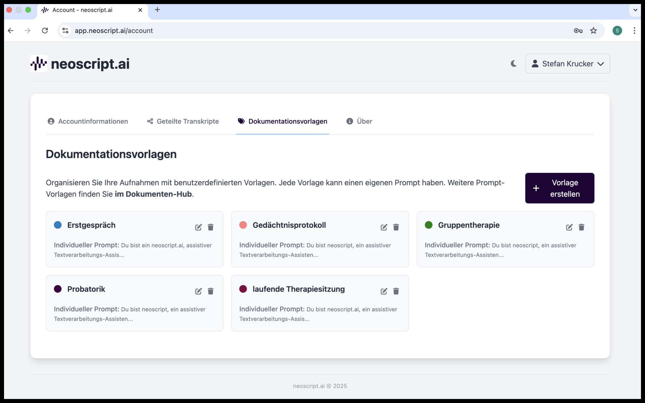Edit the Gedächtnisprotokoll template
This screenshot has width=645, height=403.
click(x=384, y=227)
